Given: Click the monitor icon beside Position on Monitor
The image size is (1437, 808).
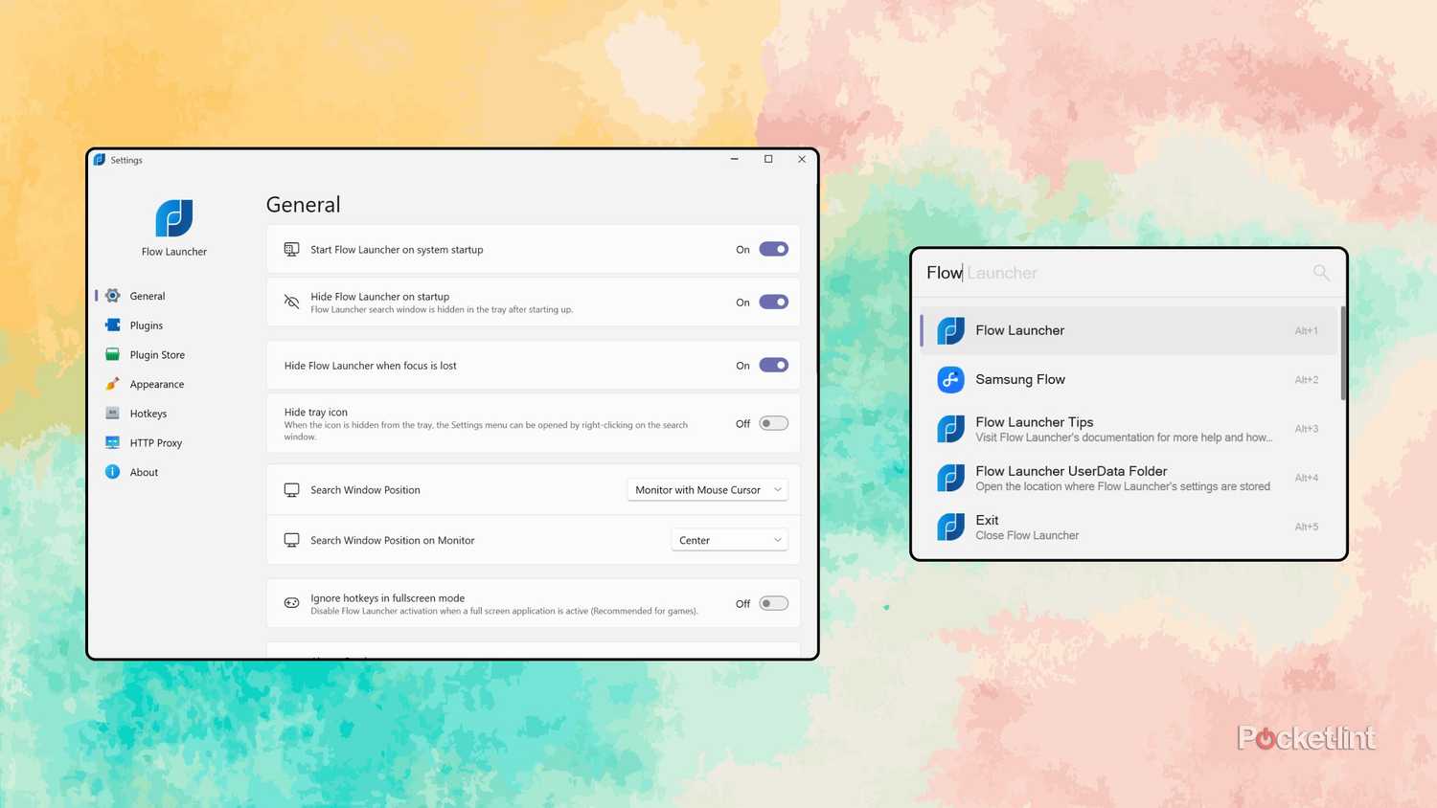Looking at the screenshot, I should [x=291, y=540].
